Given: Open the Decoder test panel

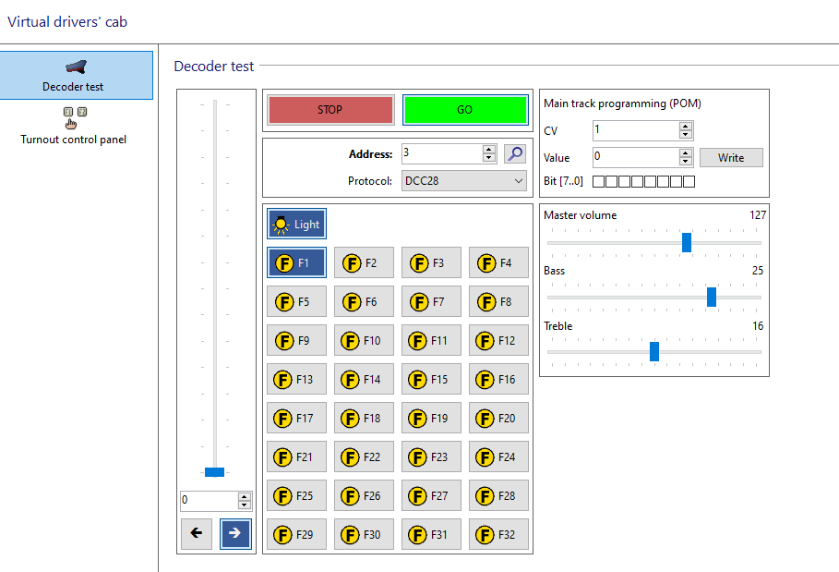Looking at the screenshot, I should click(x=77, y=76).
